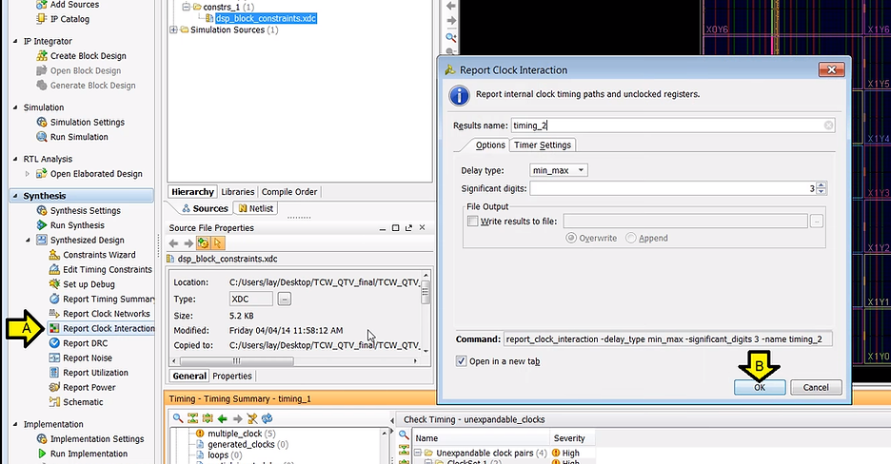Click search magnifier in Timing Summary toolbar
The image size is (891, 464).
coord(178,418)
